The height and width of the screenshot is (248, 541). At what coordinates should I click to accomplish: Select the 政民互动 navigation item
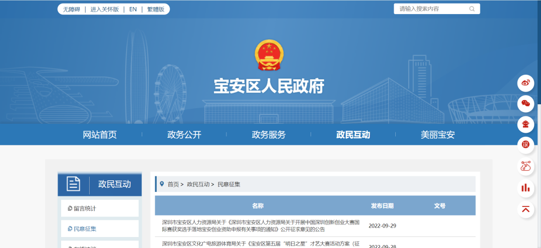(x=353, y=134)
